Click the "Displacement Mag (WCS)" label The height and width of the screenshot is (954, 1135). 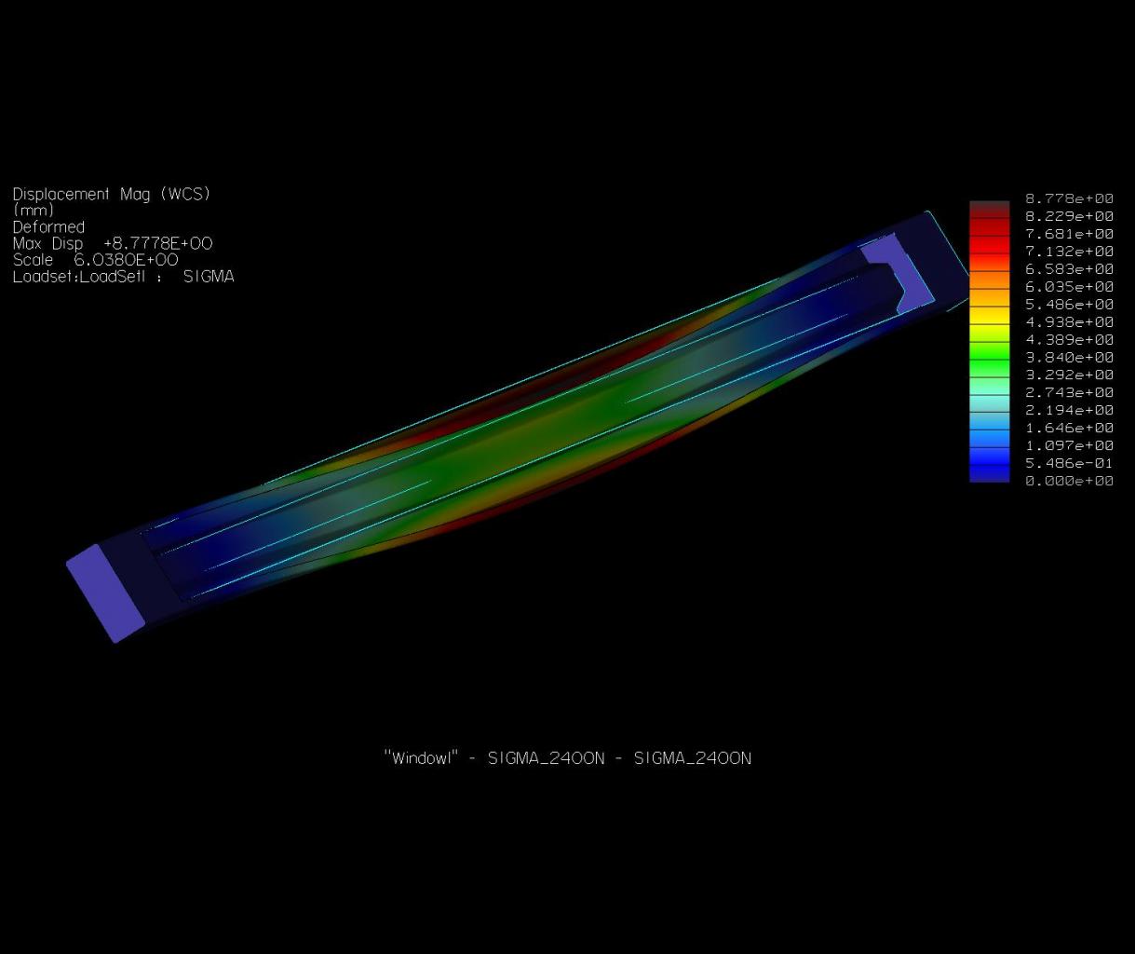111,194
